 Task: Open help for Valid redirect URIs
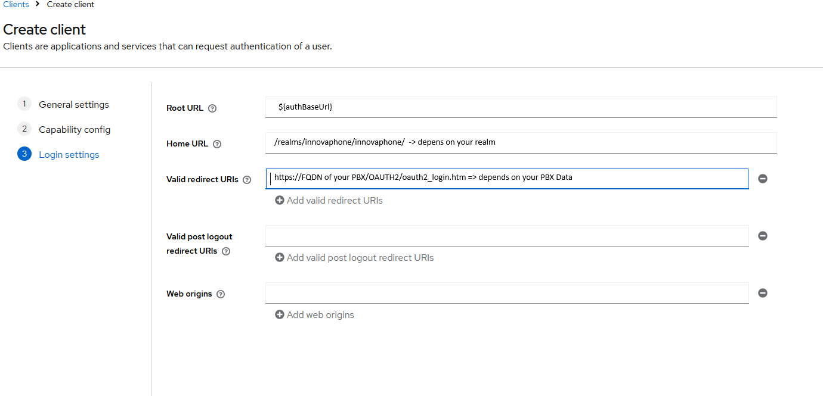(x=247, y=180)
